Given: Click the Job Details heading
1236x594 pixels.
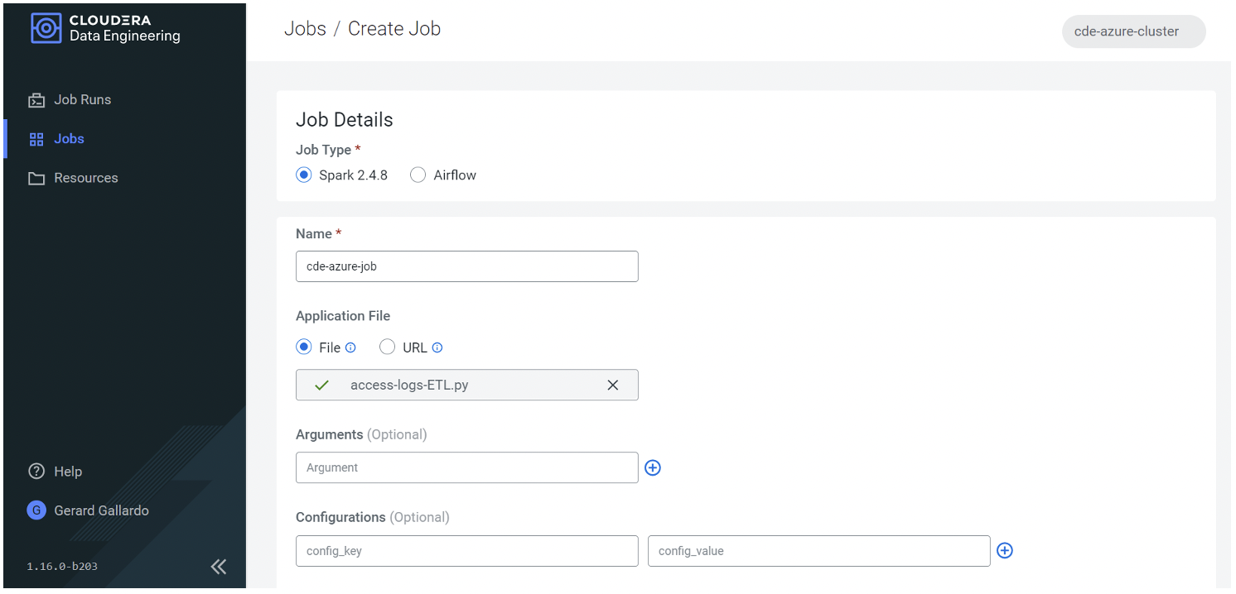Looking at the screenshot, I should pos(345,120).
